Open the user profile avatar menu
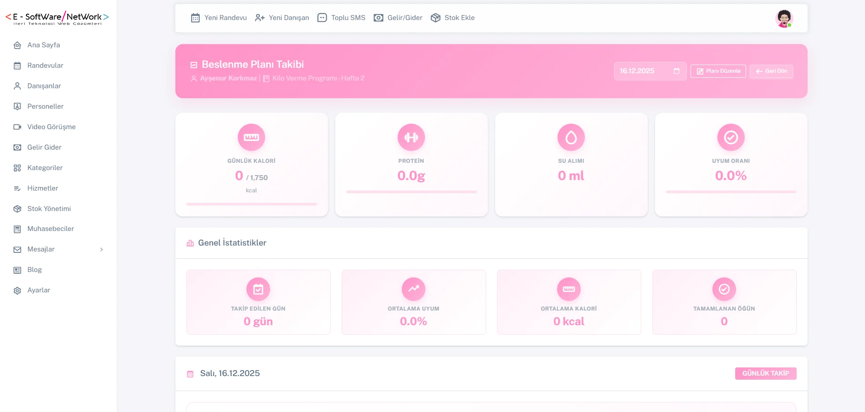 pos(784,18)
